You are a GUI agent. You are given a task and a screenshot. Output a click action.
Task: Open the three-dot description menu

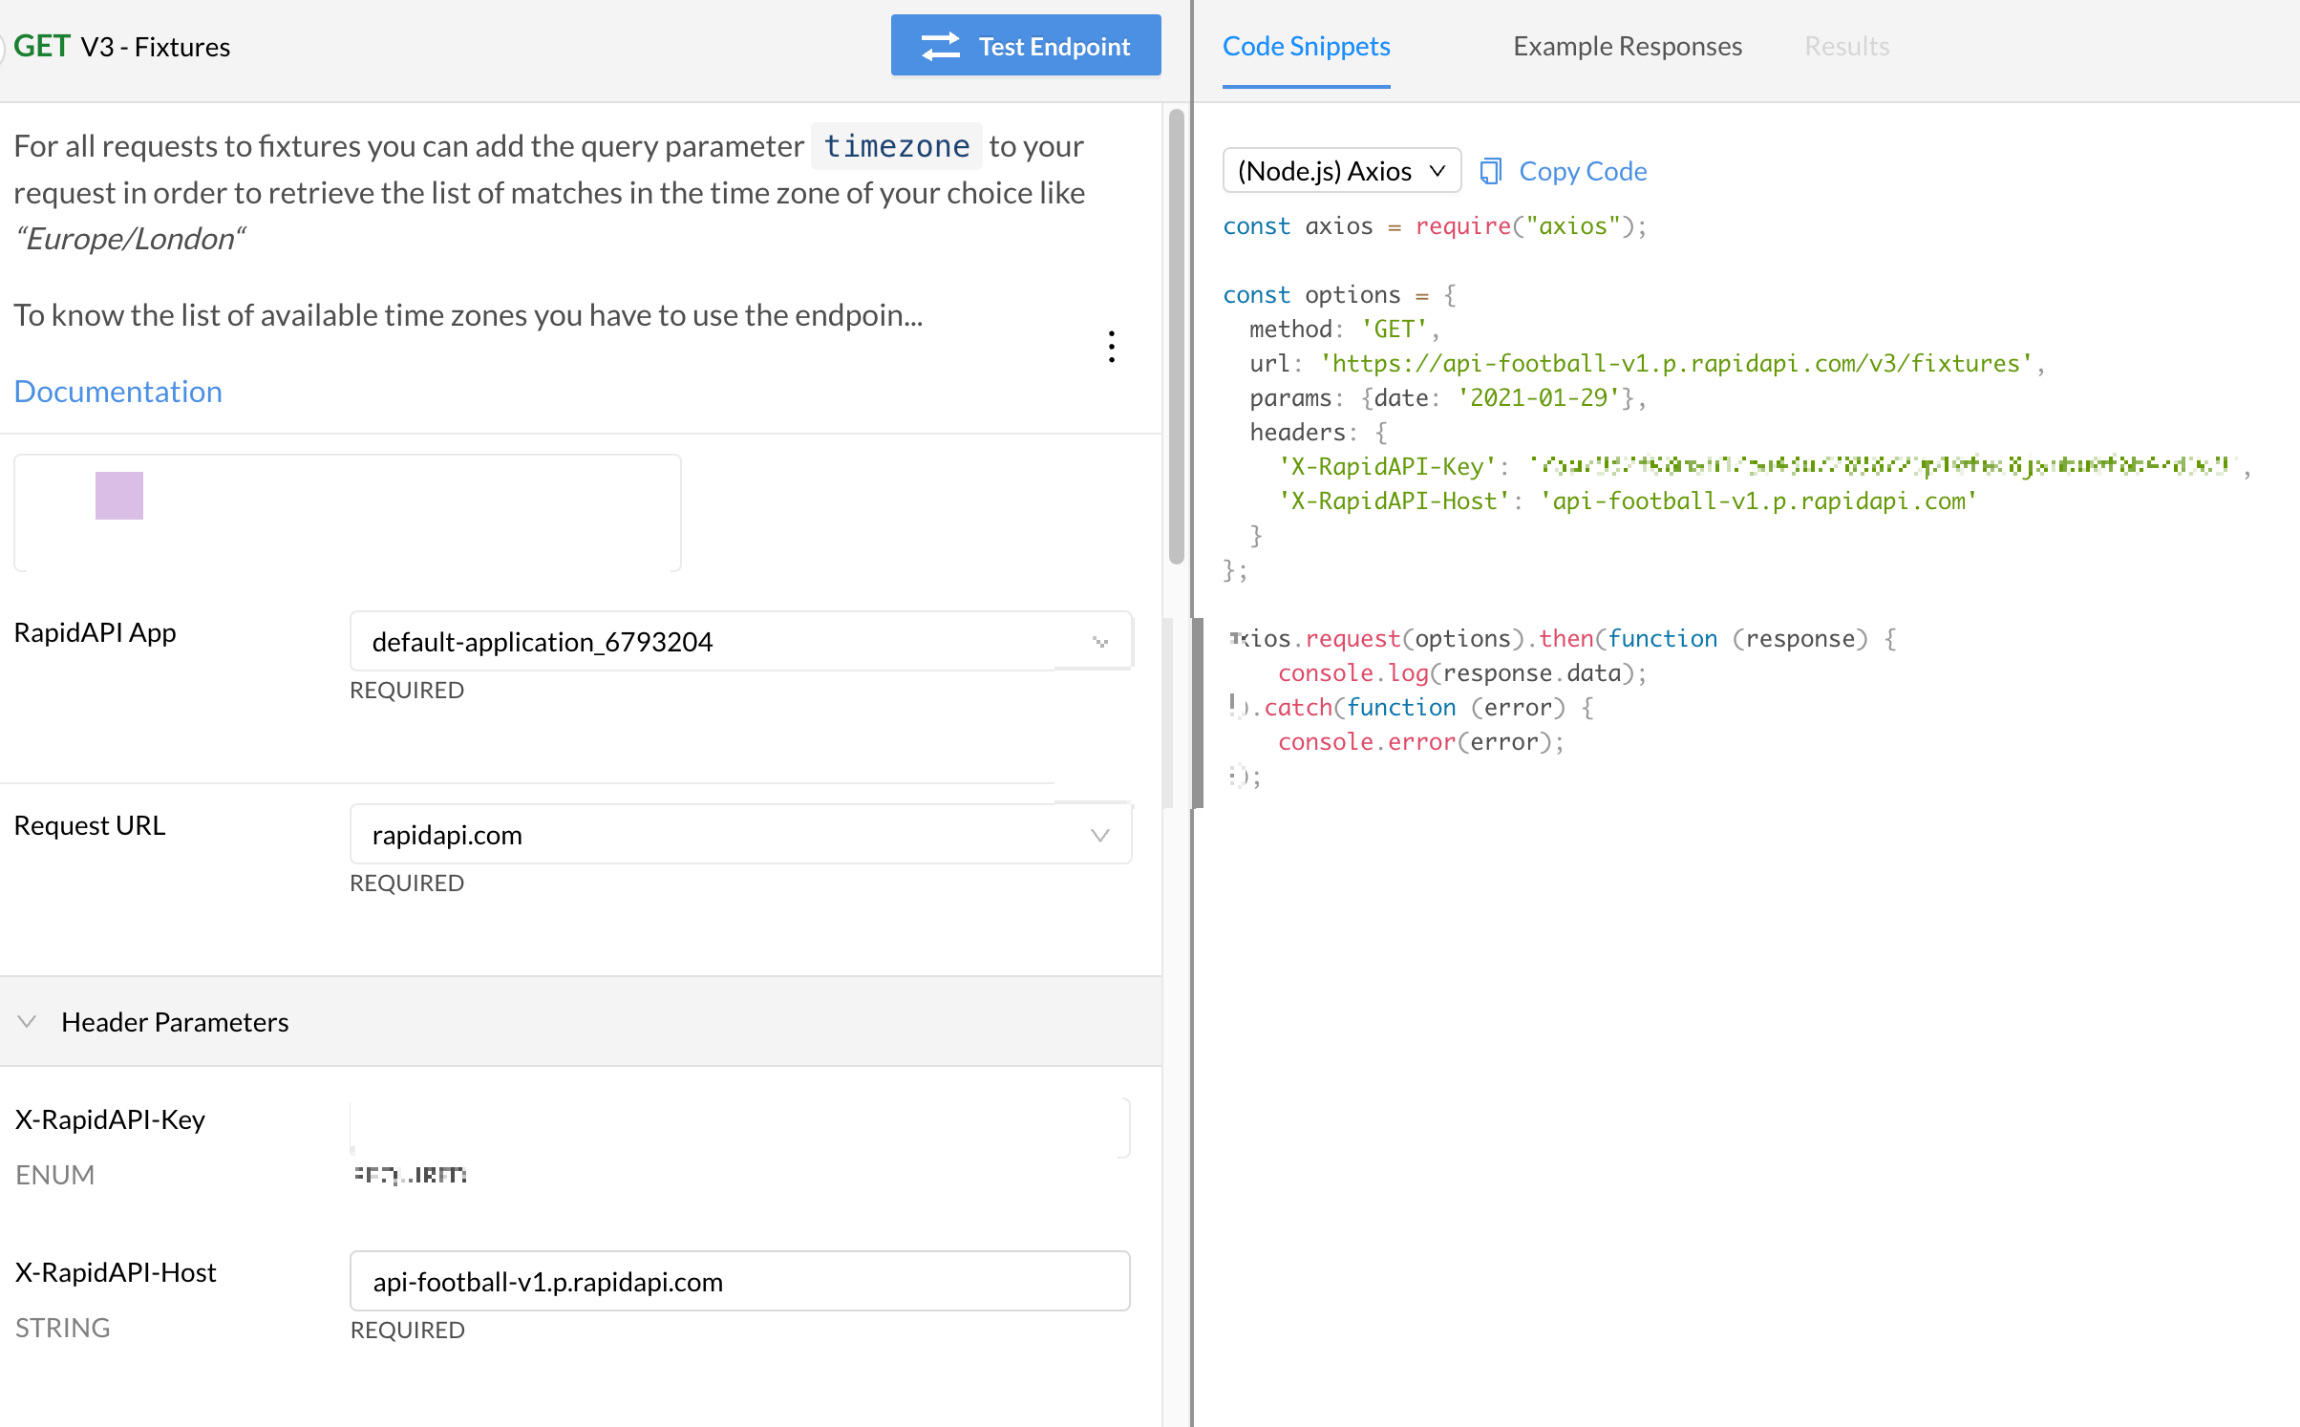1112,347
